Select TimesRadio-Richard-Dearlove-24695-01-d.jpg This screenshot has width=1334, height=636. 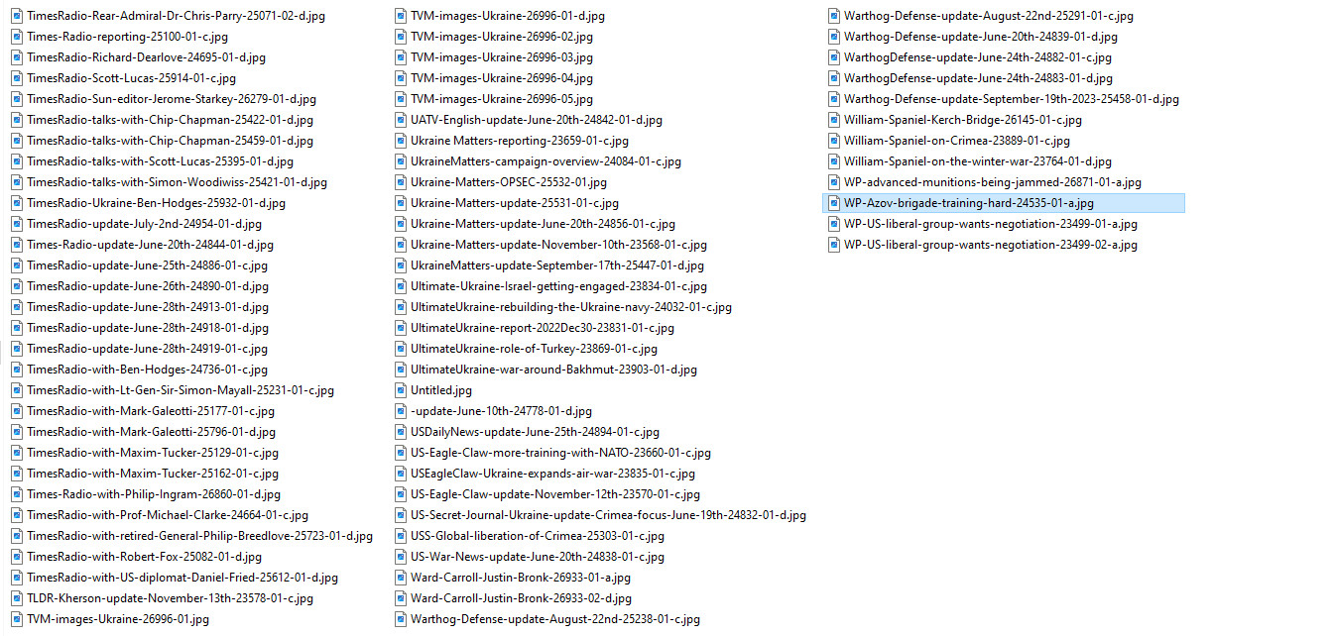[146, 57]
